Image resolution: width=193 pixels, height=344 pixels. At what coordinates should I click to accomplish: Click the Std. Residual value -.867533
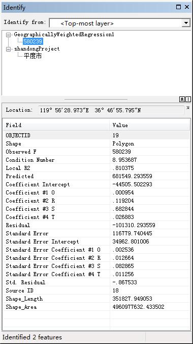pos(124,282)
